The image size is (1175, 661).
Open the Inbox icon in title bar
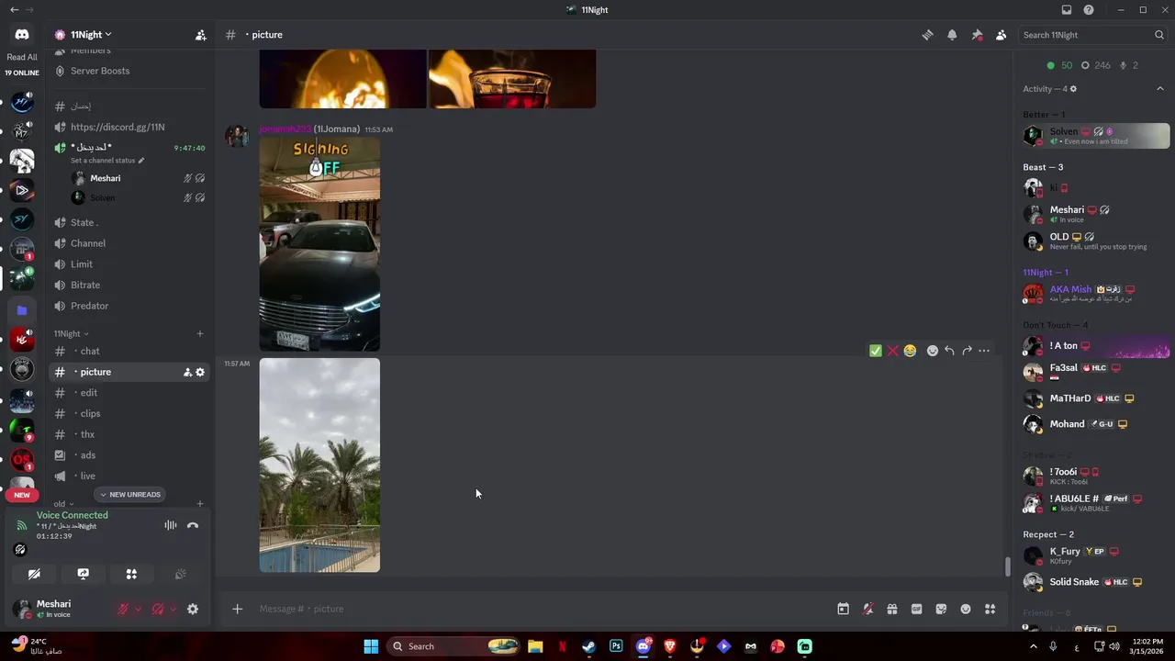coord(1066,10)
